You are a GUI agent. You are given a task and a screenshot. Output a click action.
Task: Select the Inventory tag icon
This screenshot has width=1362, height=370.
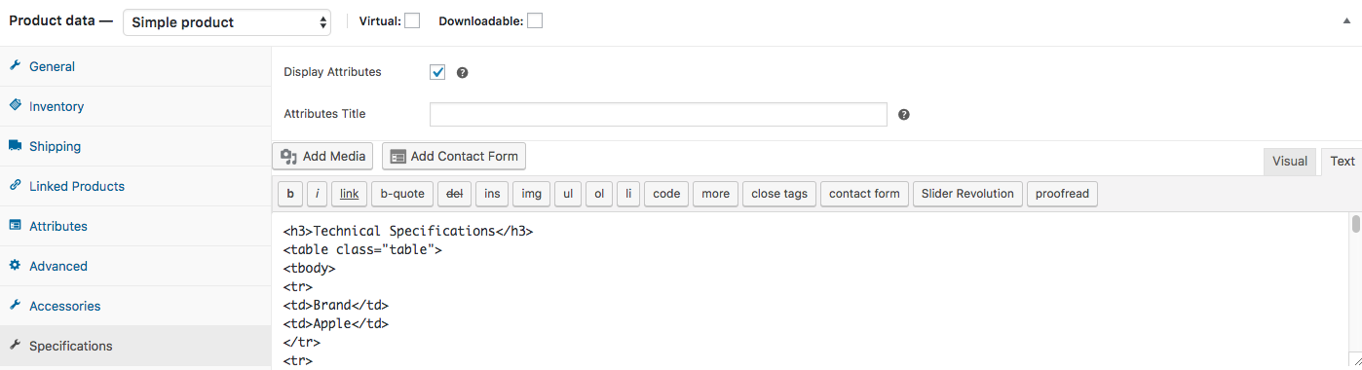(x=15, y=105)
